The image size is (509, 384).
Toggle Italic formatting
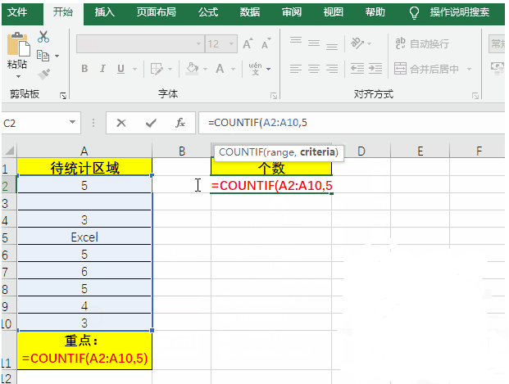(102, 69)
